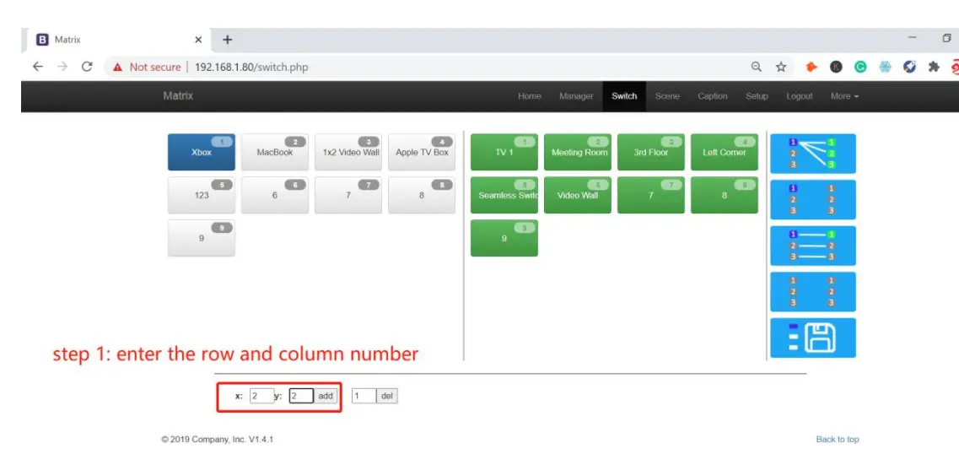Choose green output number 9
959x465 pixels.
click(x=504, y=238)
